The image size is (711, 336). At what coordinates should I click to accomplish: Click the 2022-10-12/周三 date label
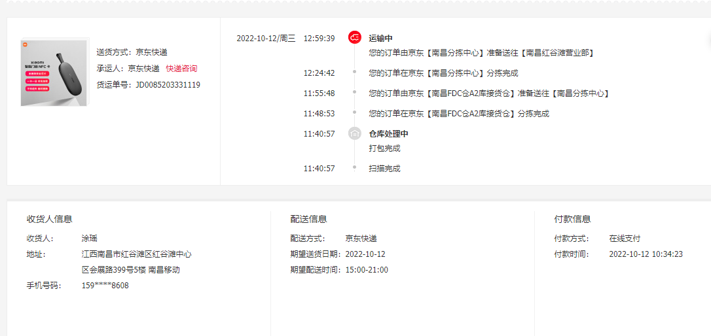pos(266,38)
